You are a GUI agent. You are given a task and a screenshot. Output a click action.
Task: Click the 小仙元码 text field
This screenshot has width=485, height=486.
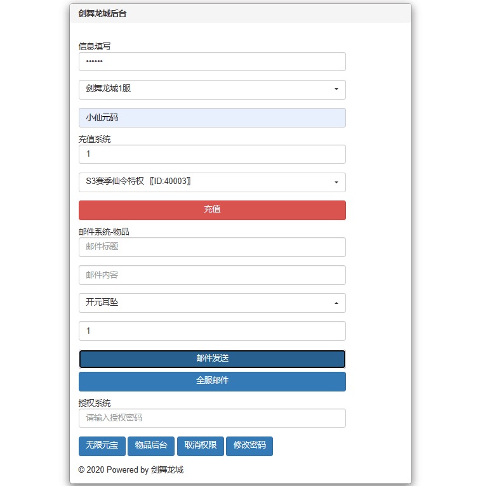(212, 118)
